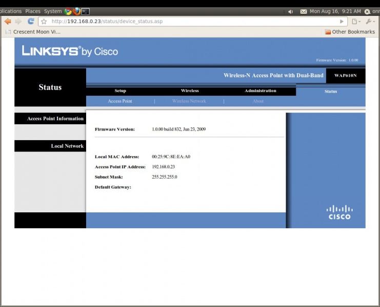Click the MAC address 00:25:9C:8E:EA:A0

click(171, 157)
